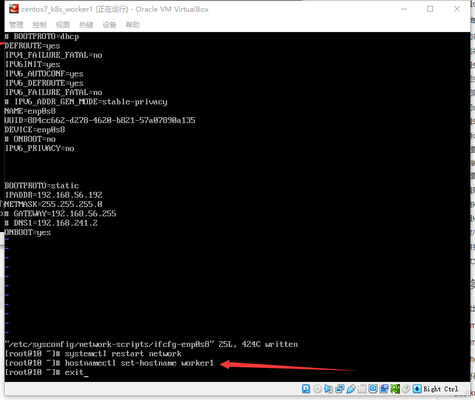Click the exit command at the prompt

[x=74, y=373]
